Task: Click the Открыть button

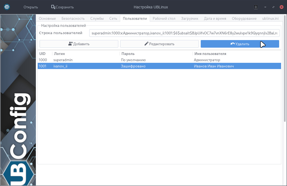Action: (x=31, y=7)
